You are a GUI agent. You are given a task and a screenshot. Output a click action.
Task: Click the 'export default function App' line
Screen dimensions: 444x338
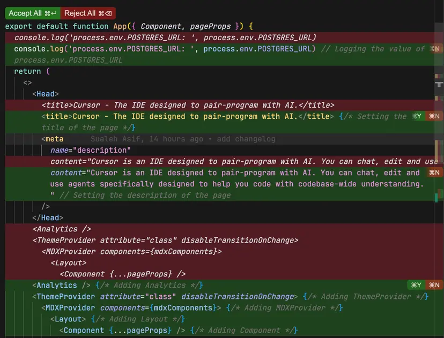tap(129, 26)
